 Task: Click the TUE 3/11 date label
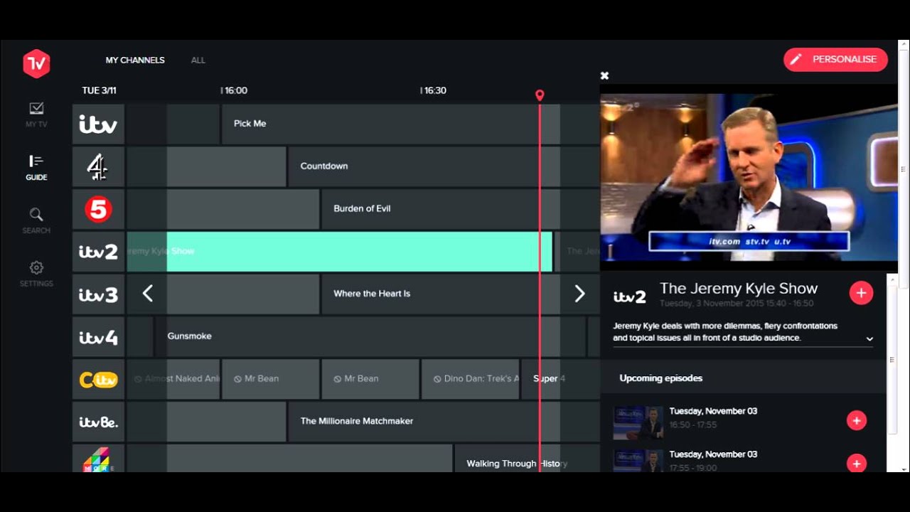pyautogui.click(x=99, y=91)
